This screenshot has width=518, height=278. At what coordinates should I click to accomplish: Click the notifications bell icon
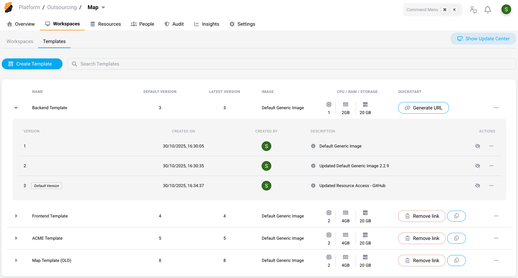tap(488, 10)
